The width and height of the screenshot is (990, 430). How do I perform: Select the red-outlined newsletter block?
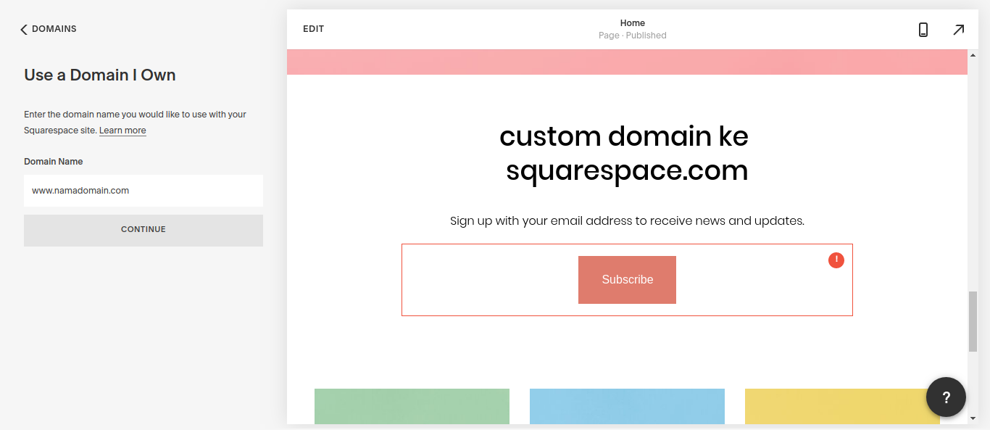pyautogui.click(x=627, y=280)
